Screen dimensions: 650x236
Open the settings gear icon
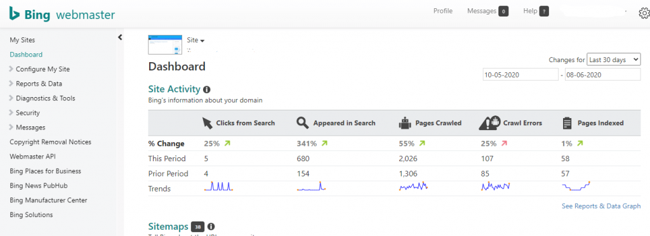644,14
